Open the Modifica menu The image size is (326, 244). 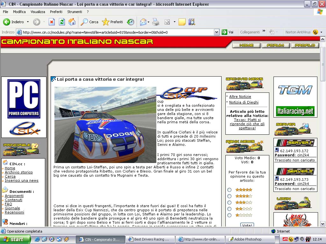tap(19, 12)
